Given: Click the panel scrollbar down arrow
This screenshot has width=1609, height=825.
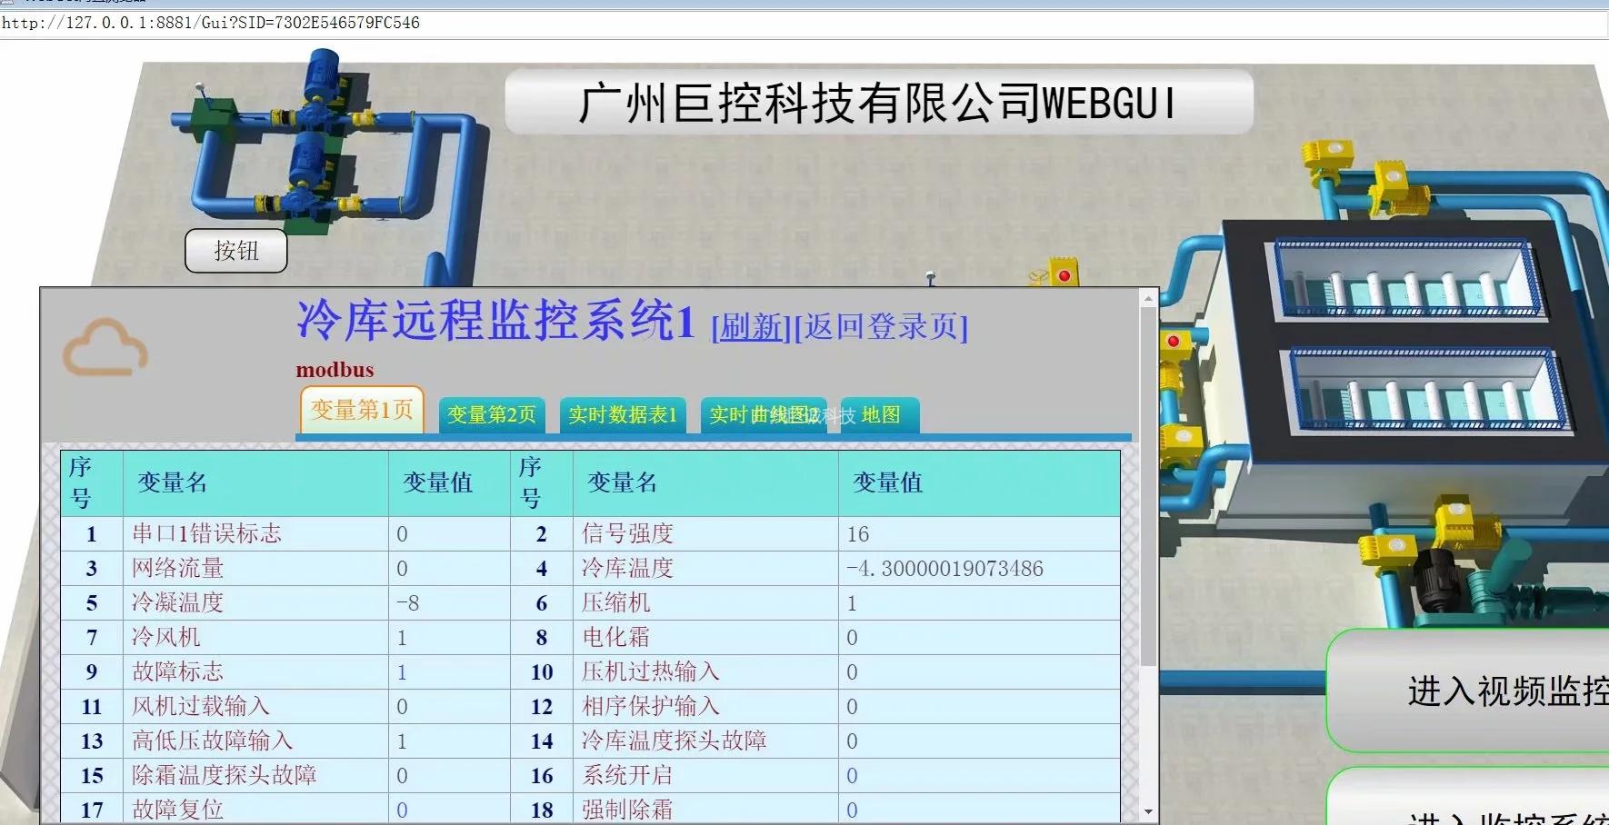Looking at the screenshot, I should pos(1148,811).
